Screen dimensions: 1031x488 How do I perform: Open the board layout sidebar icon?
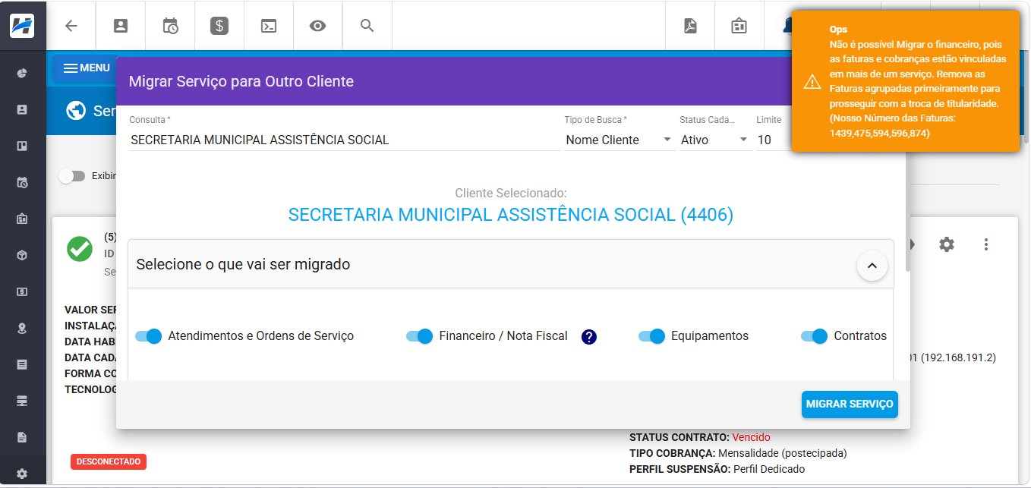[22, 146]
